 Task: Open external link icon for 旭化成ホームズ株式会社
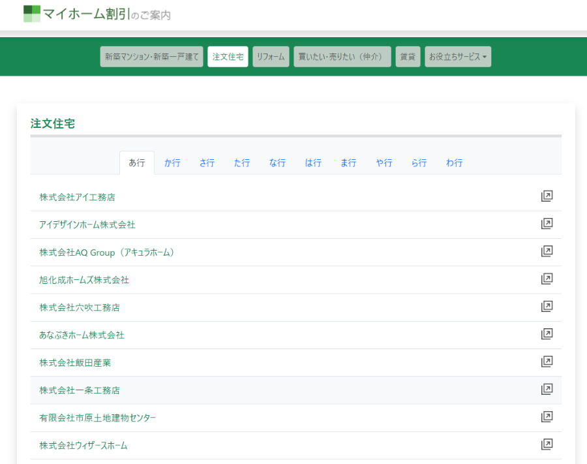(547, 279)
